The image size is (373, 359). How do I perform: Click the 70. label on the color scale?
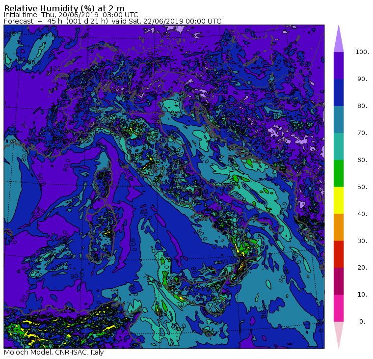[362, 133]
